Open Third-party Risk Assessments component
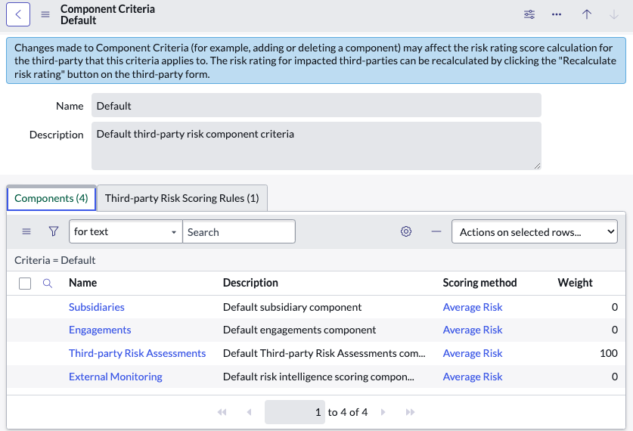Viewport: 633px width, 431px height. pos(137,353)
